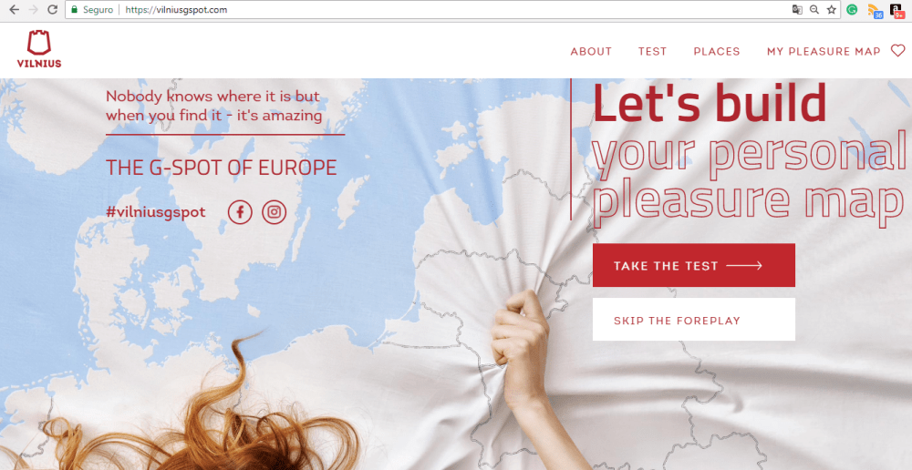Screen dimensions: 912x470
Task: Open My Pleasure Map menu item
Action: coord(824,52)
